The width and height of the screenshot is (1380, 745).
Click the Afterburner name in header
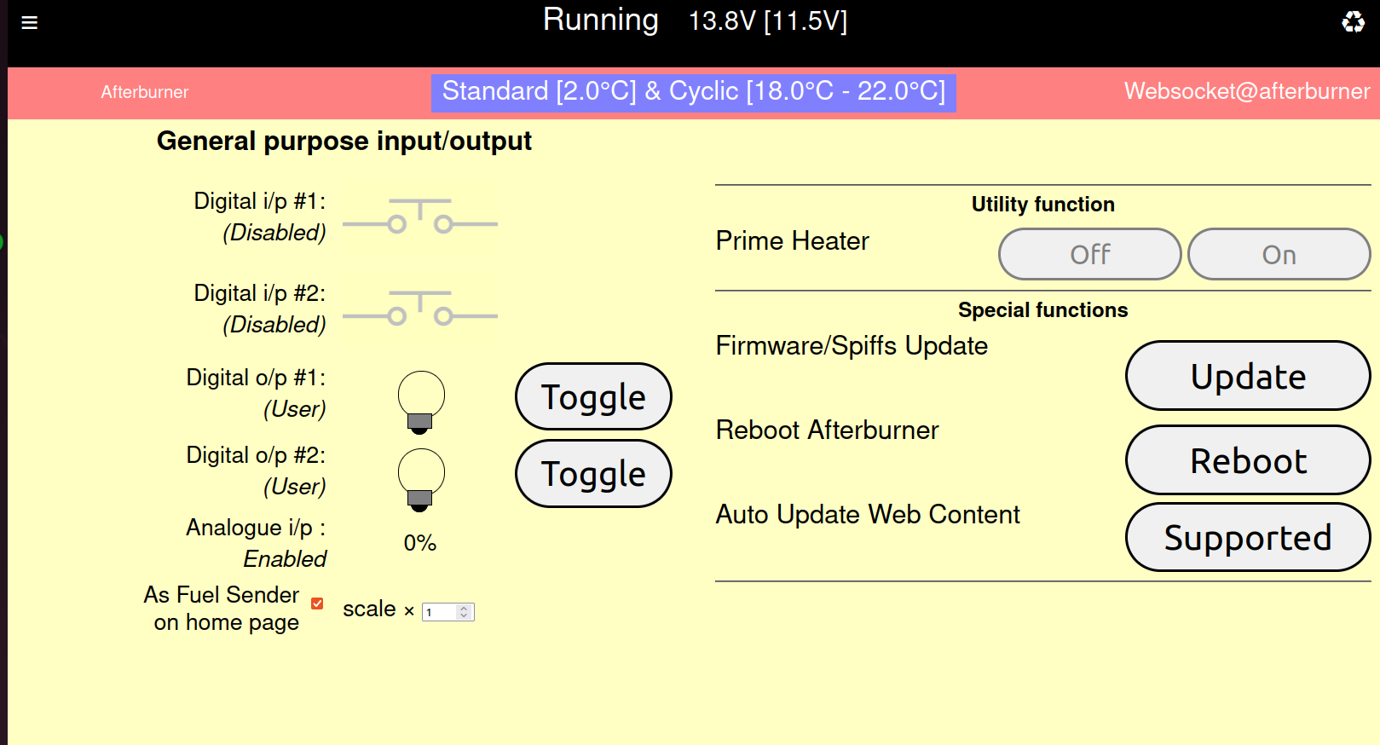pos(145,92)
